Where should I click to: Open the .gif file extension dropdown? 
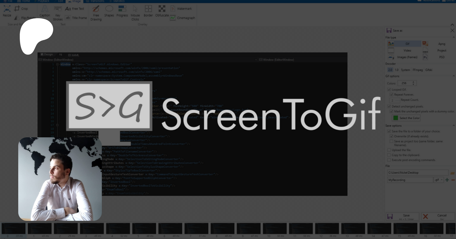pyautogui.click(x=439, y=180)
